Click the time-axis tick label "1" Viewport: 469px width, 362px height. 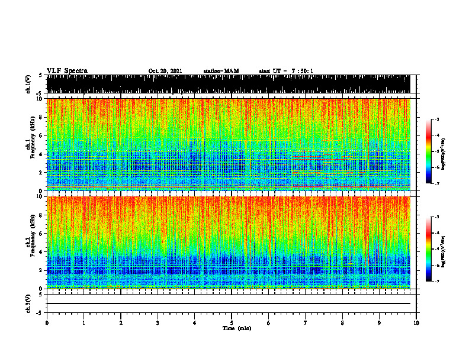pyautogui.click(x=83, y=323)
